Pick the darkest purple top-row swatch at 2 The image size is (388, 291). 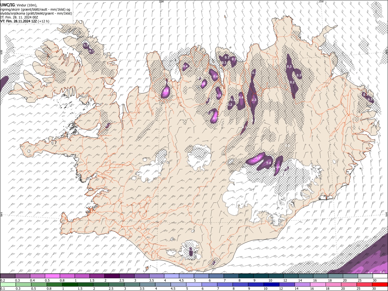click(112, 276)
